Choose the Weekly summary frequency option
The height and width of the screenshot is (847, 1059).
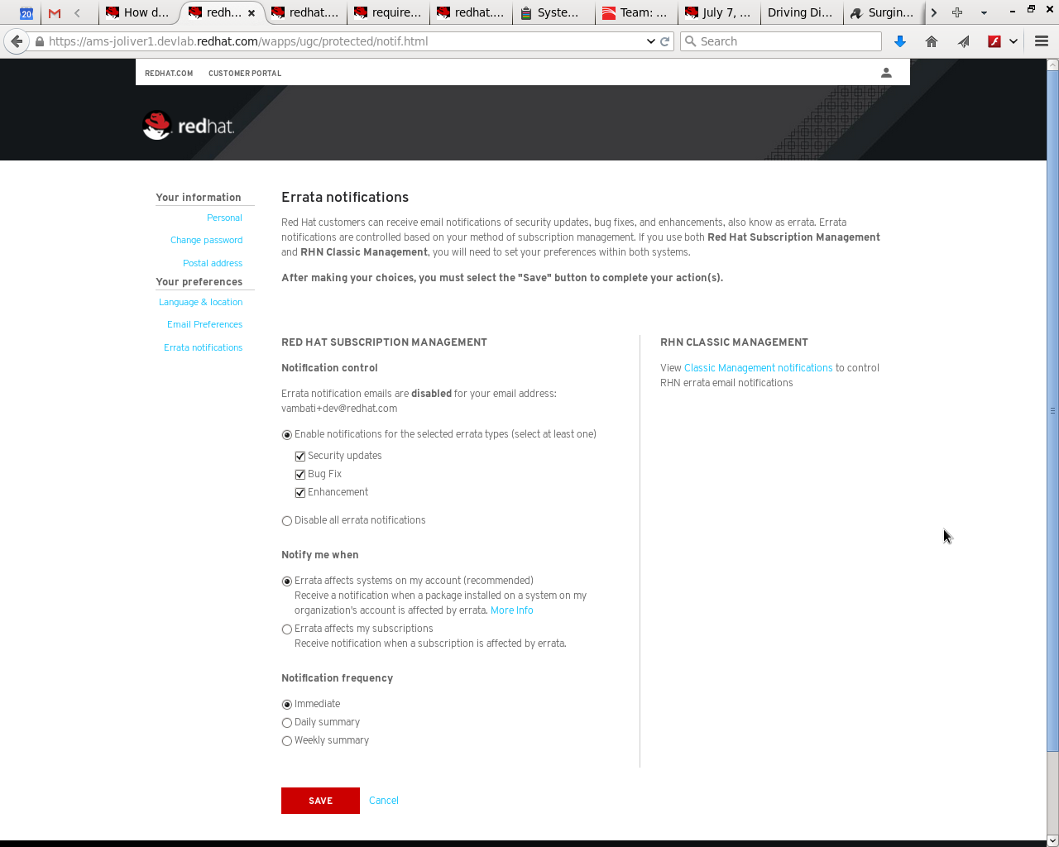[286, 740]
